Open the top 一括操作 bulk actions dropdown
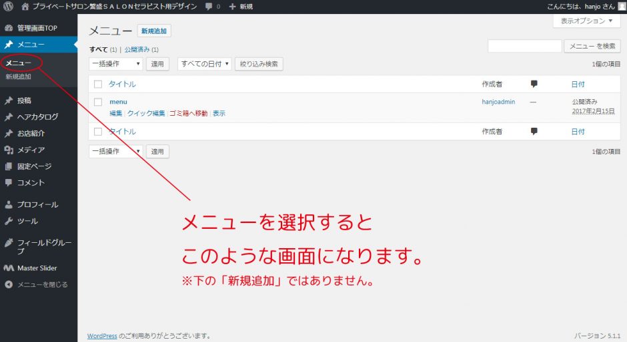The image size is (627, 342). point(115,64)
